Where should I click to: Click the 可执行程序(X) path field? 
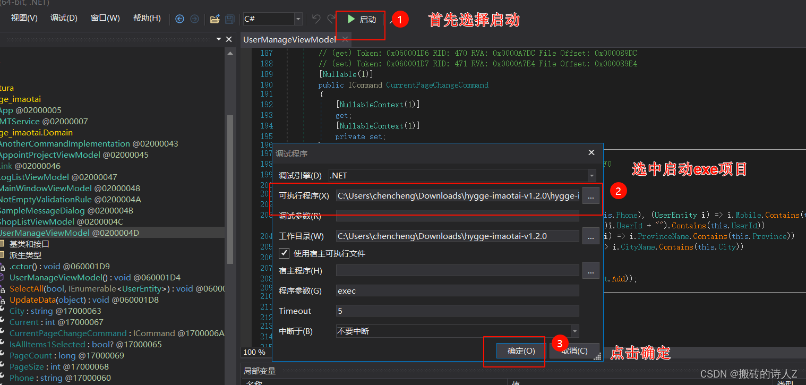458,195
